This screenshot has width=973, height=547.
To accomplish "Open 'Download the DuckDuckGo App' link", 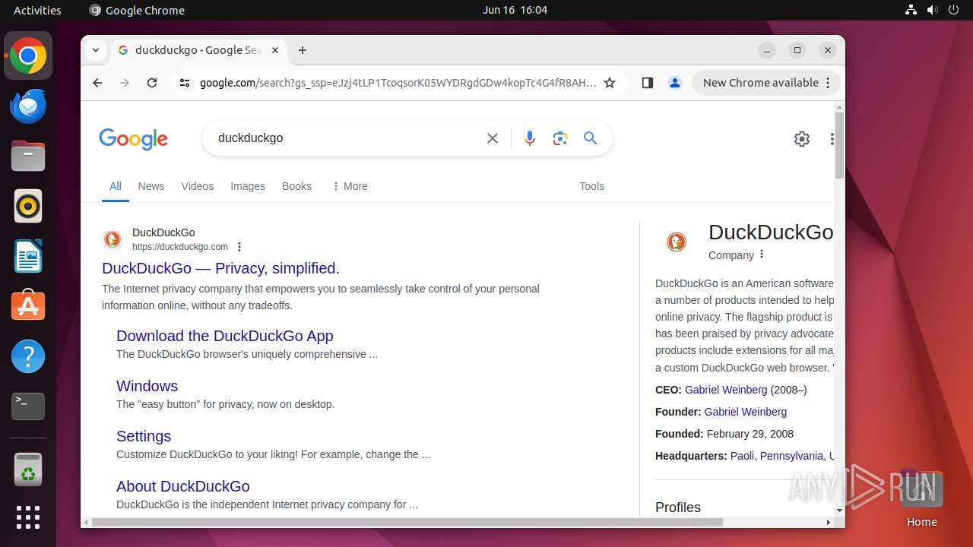I will tap(225, 336).
